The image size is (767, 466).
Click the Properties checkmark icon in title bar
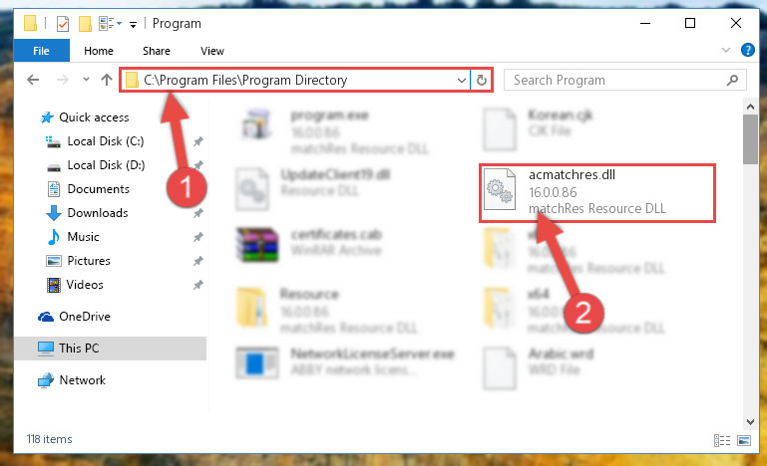click(63, 24)
